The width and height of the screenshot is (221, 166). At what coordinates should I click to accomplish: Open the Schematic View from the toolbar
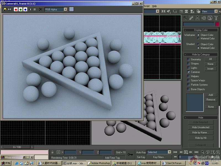[186, 11]
